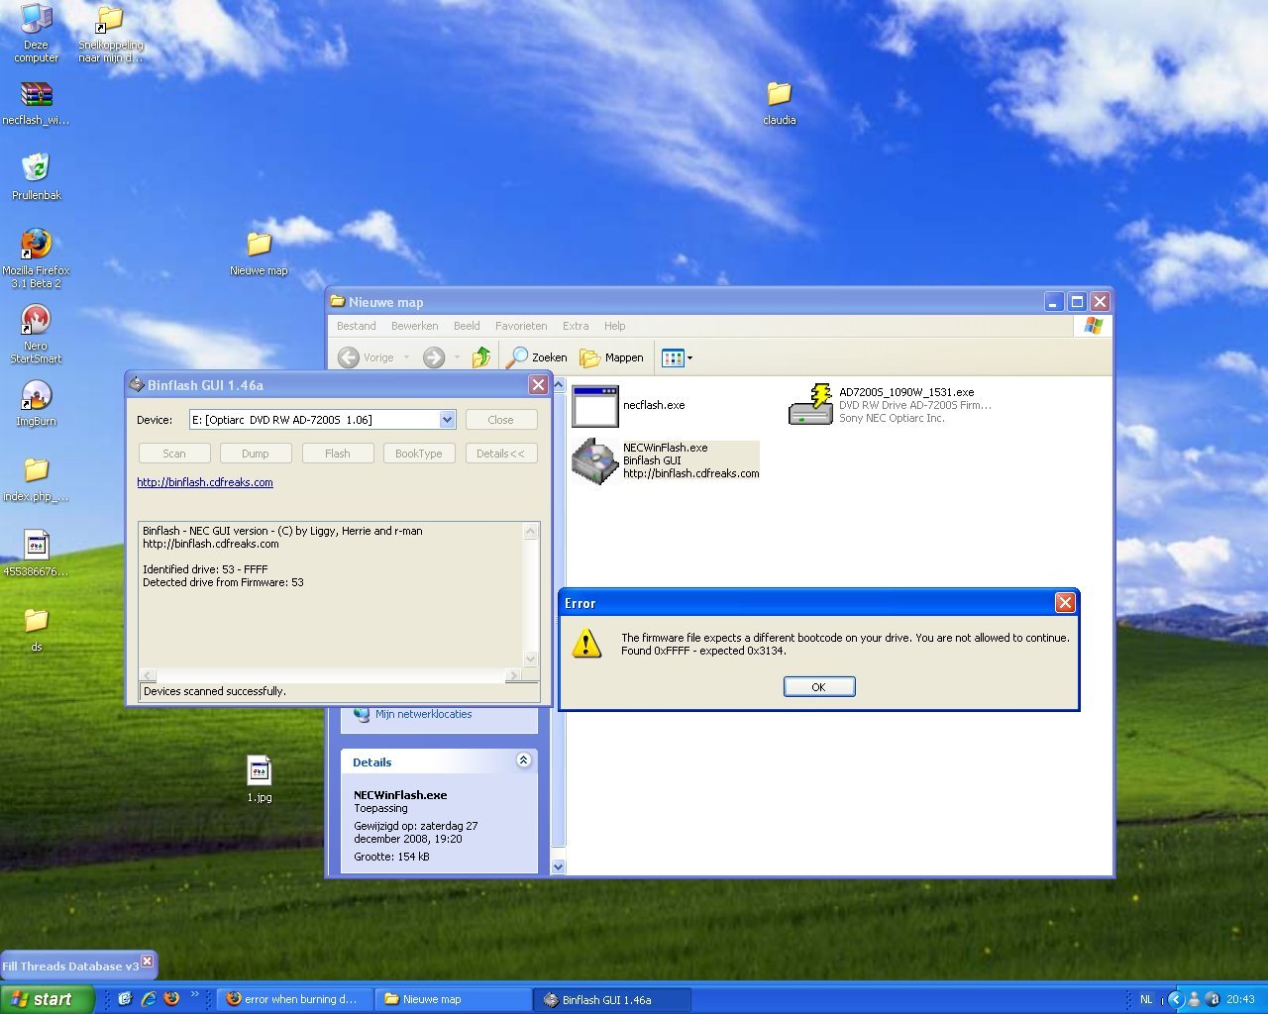Viewport: 1268px width, 1014px height.
Task: Open the Prullenbak recycle bin
Action: [x=36, y=176]
